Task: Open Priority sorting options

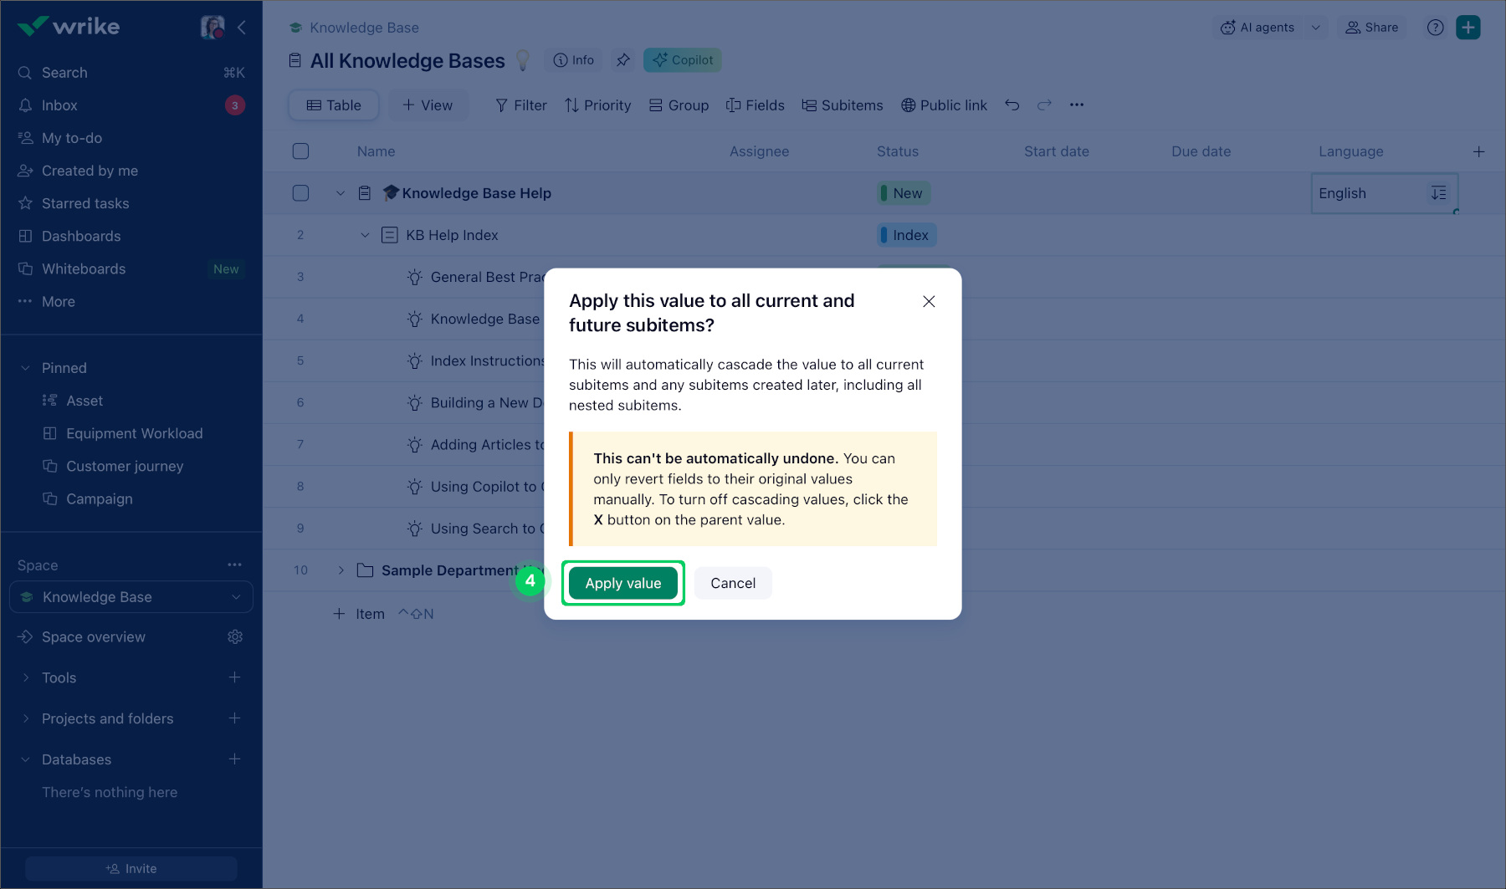Action: click(x=598, y=105)
